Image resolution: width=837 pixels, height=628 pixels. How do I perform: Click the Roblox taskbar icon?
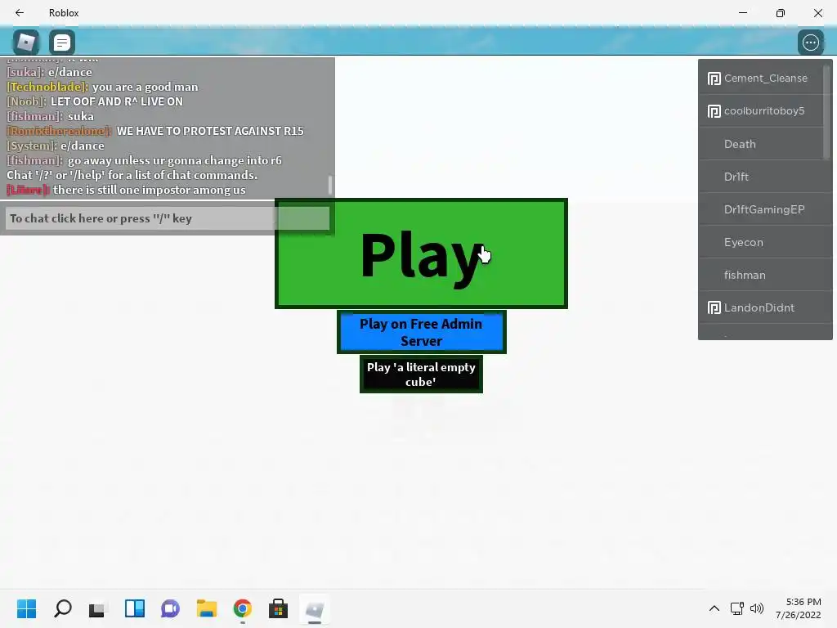pos(315,608)
